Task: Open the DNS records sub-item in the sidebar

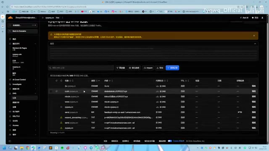Action: [x=24, y=98]
